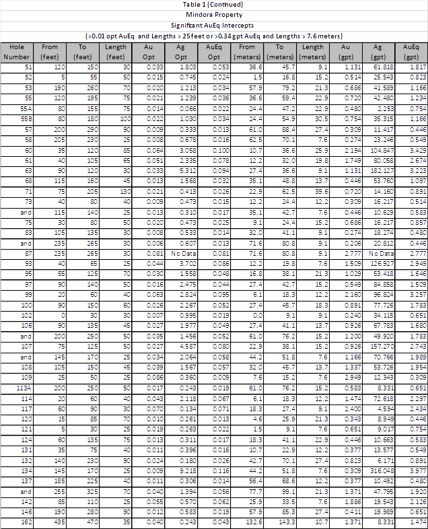Click Ag gpt value '96.824' for hole 99
Image resolution: width=428 pixels, height=529 pixels.
383,295
